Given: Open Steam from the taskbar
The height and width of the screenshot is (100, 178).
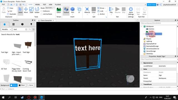Looking at the screenshot, I should point(22,97).
